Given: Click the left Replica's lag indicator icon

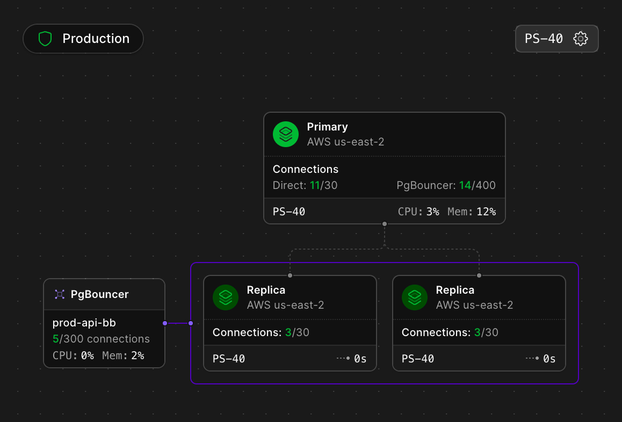Looking at the screenshot, I should point(344,358).
